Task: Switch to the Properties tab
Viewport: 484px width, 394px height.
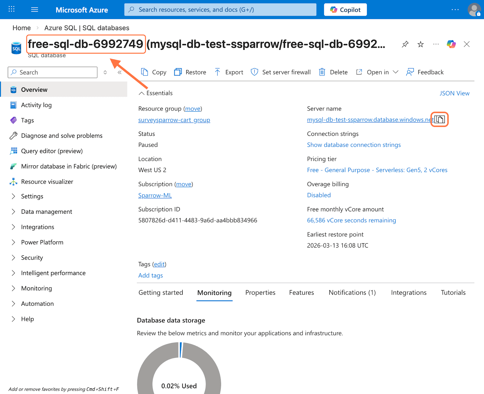Action: (x=260, y=293)
